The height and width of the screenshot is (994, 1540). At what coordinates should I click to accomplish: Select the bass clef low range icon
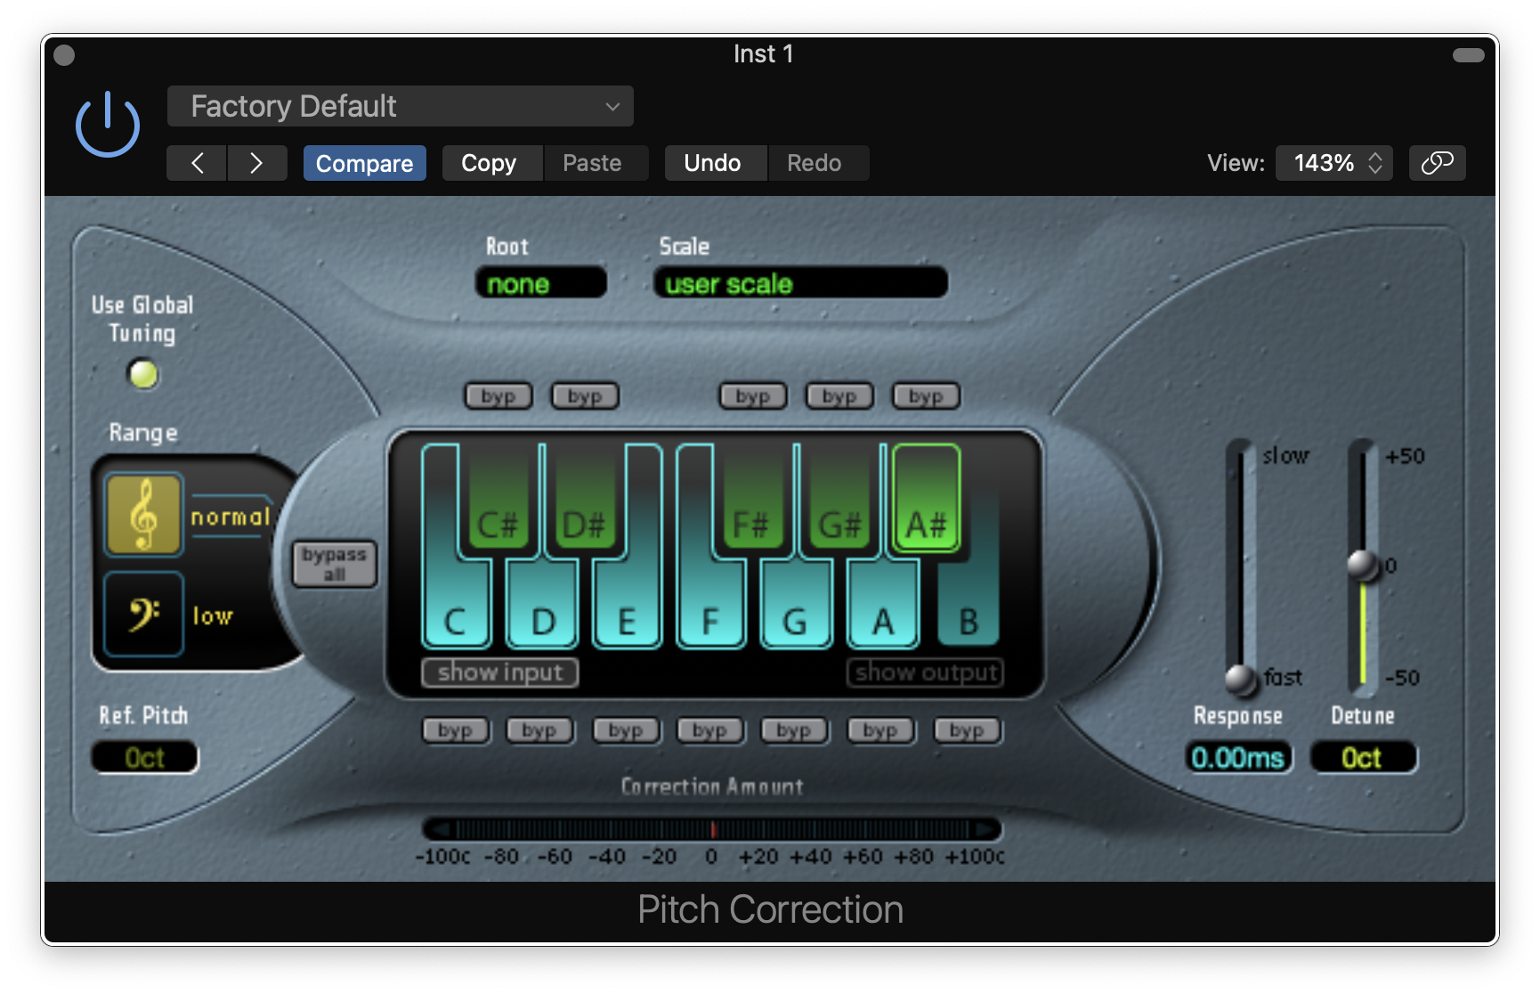point(142,615)
